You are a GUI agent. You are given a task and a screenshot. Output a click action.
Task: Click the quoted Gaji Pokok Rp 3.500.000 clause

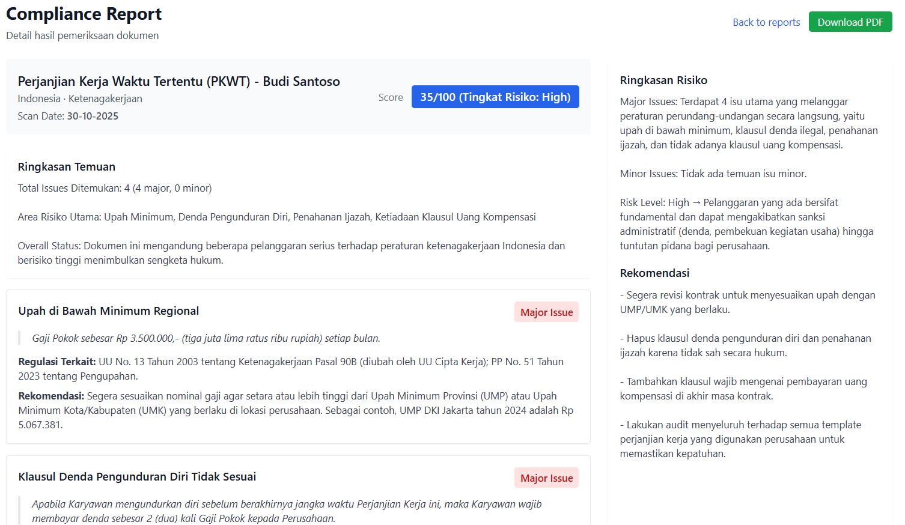(x=206, y=338)
